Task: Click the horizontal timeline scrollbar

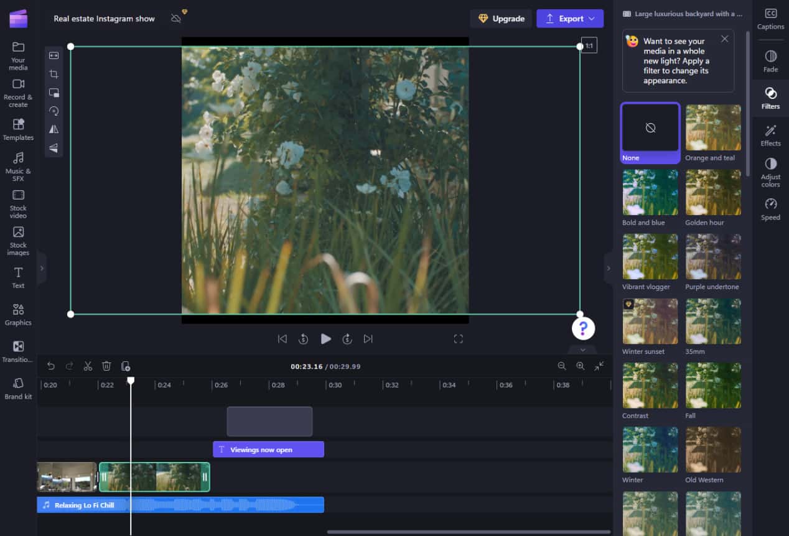Action: (x=468, y=532)
